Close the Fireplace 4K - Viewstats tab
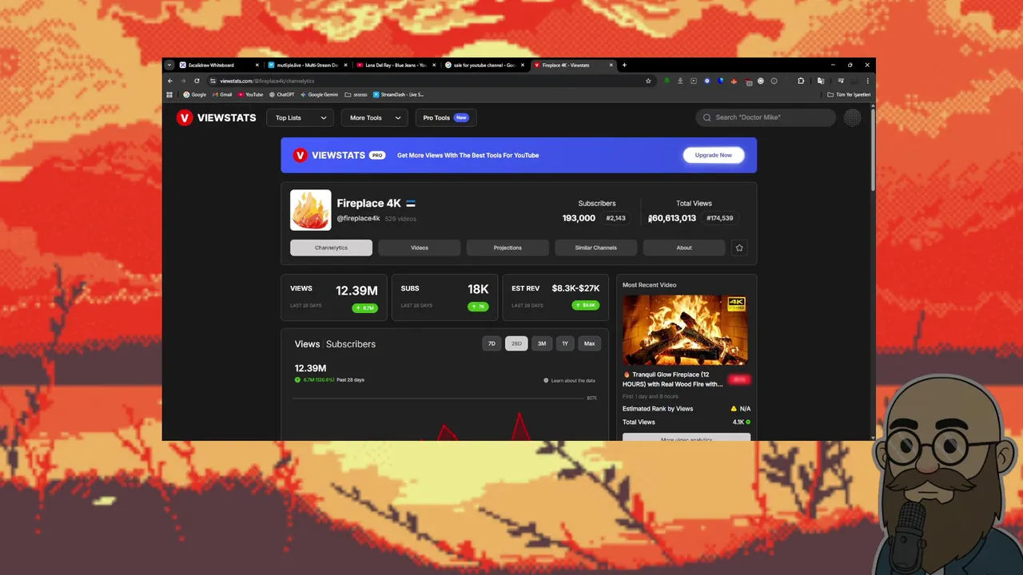 pyautogui.click(x=611, y=65)
